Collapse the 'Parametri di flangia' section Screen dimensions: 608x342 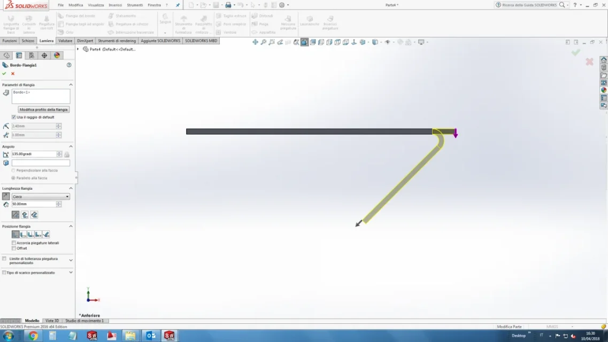[x=71, y=85]
